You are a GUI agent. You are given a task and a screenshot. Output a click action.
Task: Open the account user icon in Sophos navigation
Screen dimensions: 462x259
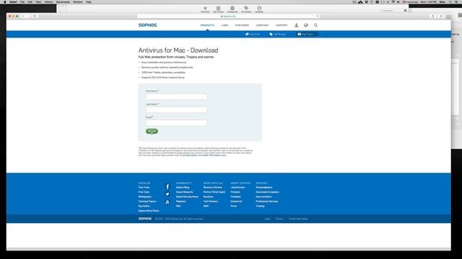[296, 25]
